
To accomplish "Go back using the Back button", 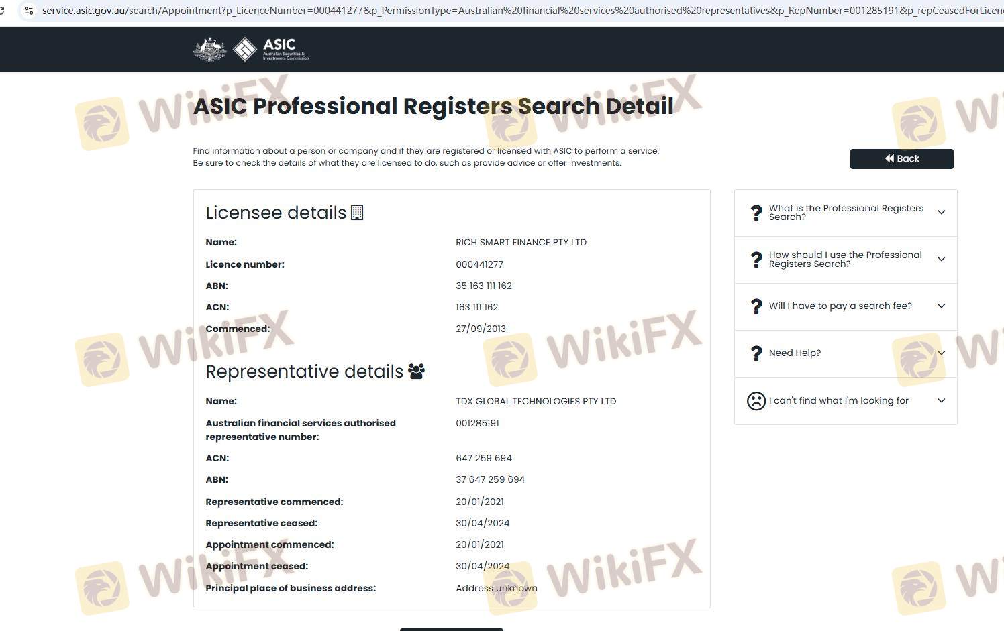I will [x=901, y=159].
